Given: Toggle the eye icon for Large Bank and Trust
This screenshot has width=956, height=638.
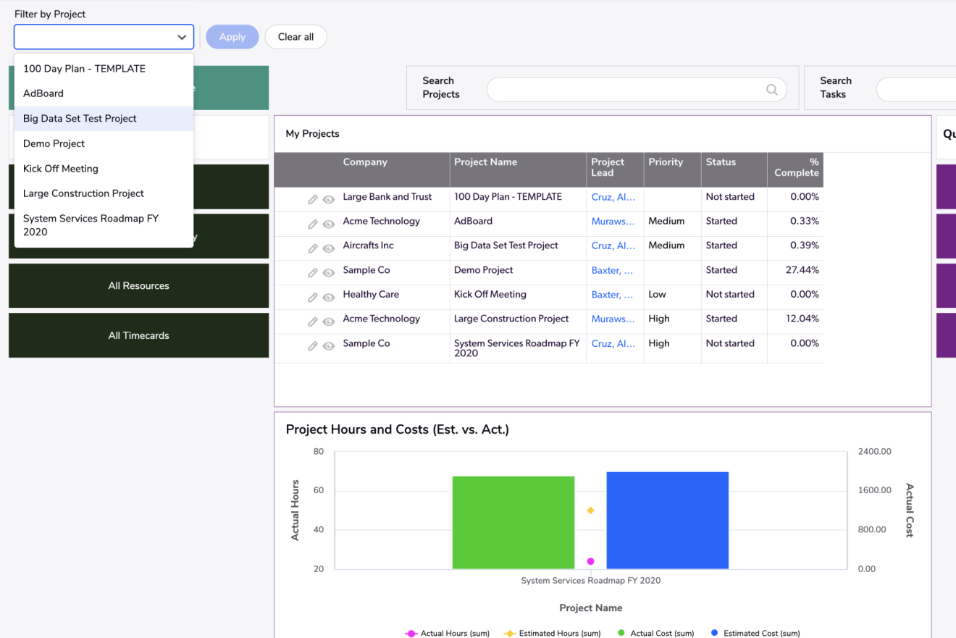Looking at the screenshot, I should [x=329, y=197].
